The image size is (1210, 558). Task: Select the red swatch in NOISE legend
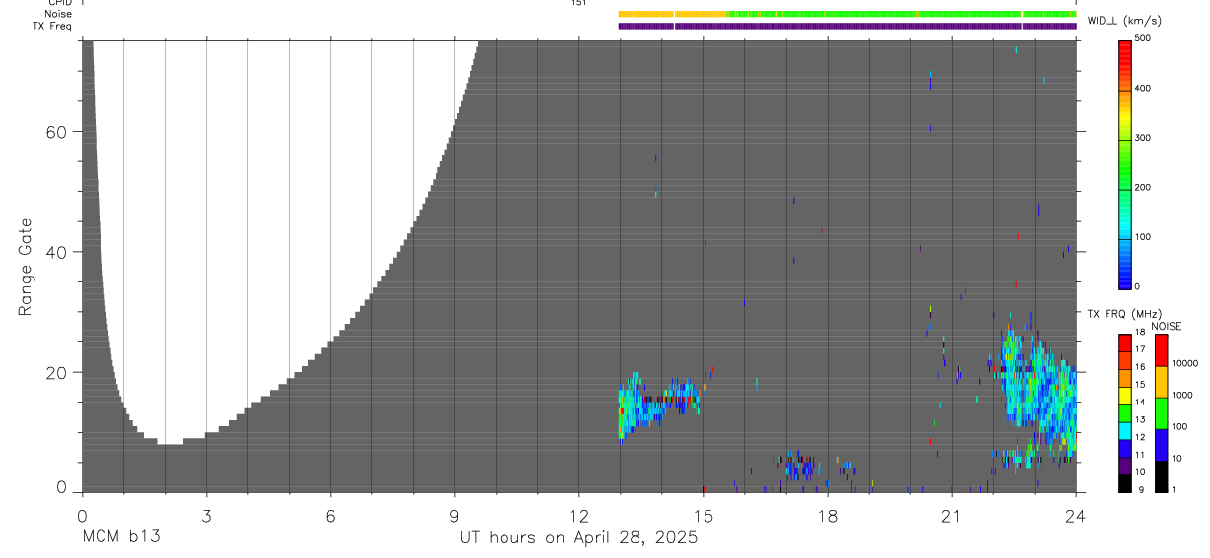click(1161, 350)
